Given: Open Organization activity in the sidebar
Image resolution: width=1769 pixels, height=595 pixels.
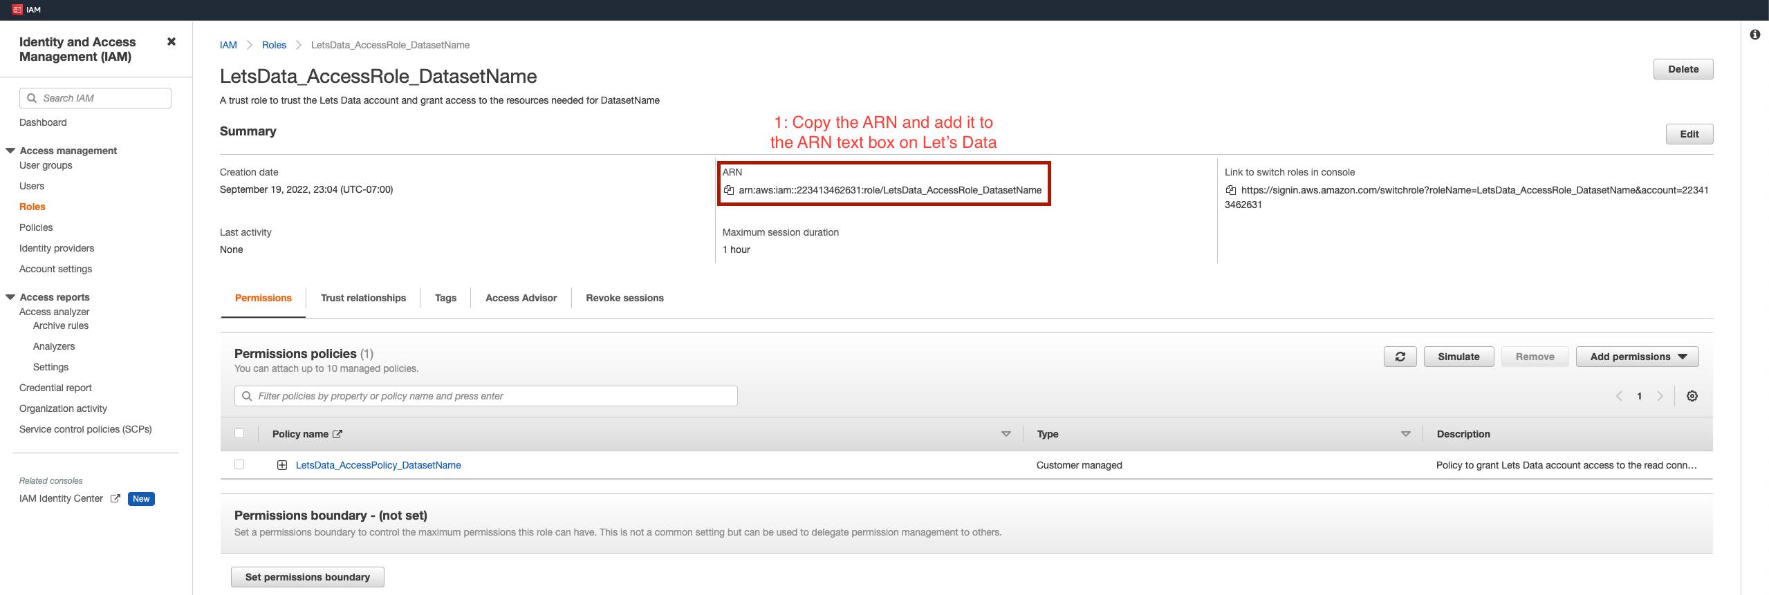Looking at the screenshot, I should 63,408.
